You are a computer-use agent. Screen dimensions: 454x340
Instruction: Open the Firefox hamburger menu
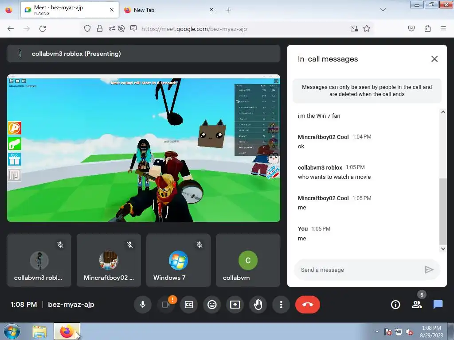[x=443, y=28]
